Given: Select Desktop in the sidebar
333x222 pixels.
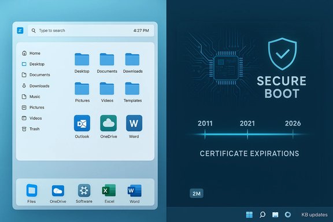Looking at the screenshot, I should 33,64.
